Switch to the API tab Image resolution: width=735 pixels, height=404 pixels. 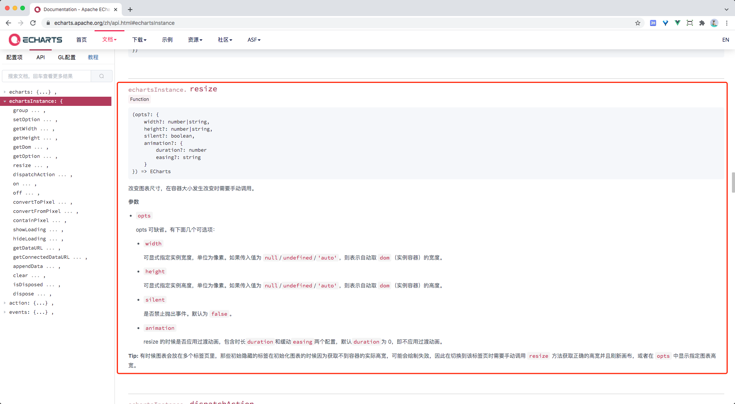[x=41, y=57]
